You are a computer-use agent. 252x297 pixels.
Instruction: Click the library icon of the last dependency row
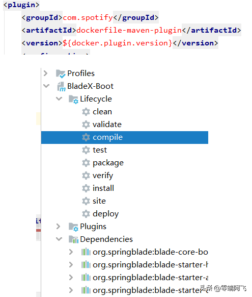tap(86, 290)
